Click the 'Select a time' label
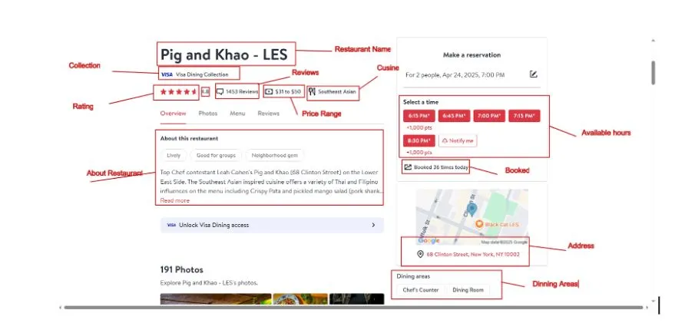The height and width of the screenshot is (333, 695). coord(421,102)
